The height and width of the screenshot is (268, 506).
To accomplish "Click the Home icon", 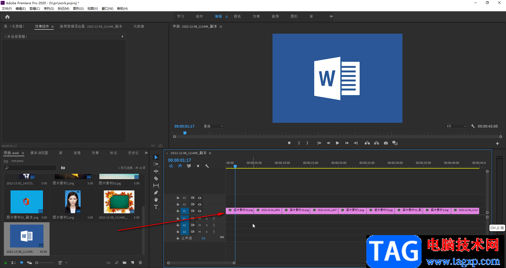I will pos(7,17).
